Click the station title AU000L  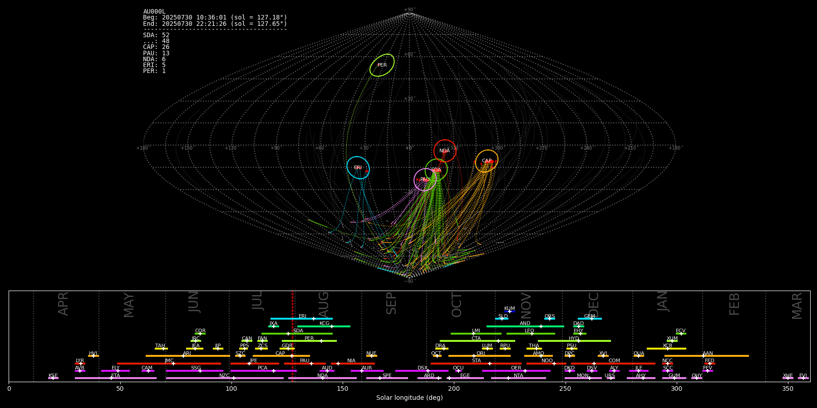point(154,12)
